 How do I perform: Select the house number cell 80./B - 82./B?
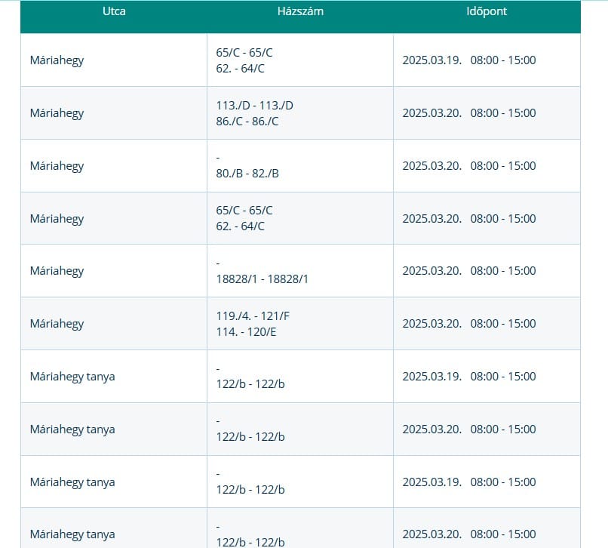tap(247, 173)
